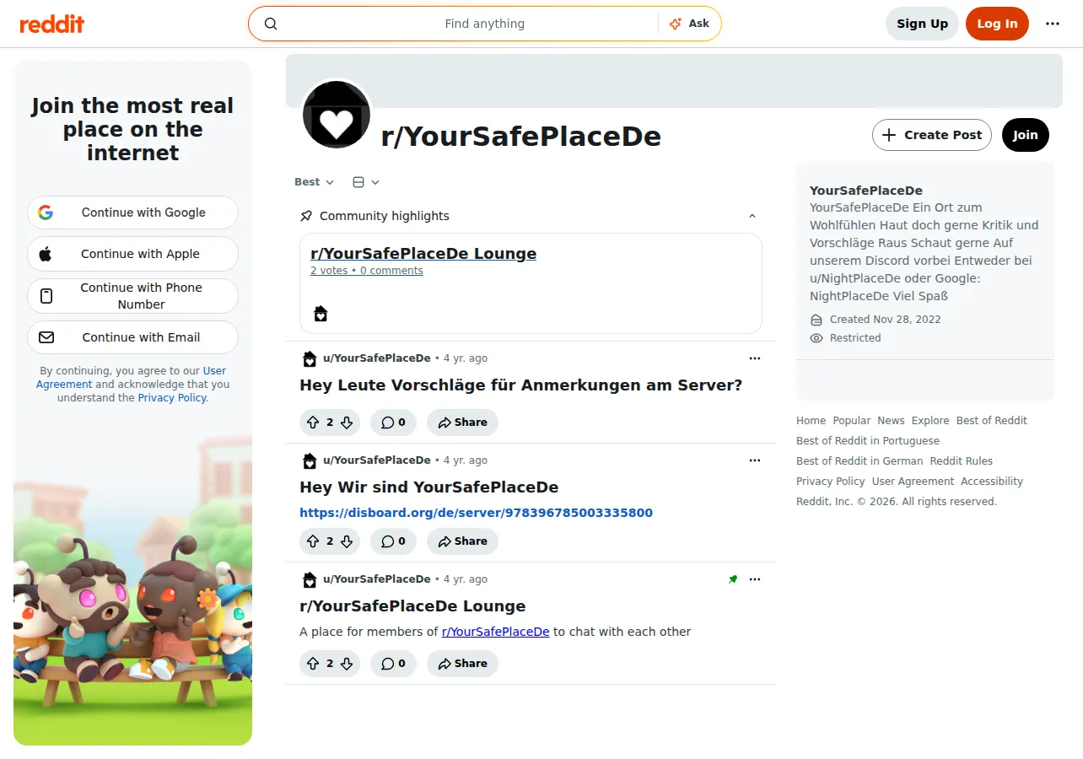Open the Reddit home logo
Screen dimensions: 1083x759
tap(52, 24)
